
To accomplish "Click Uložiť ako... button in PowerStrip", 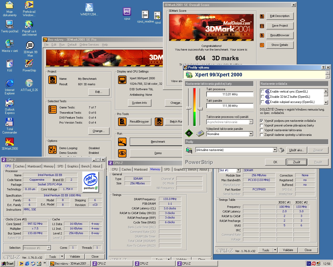I will (297, 150).
